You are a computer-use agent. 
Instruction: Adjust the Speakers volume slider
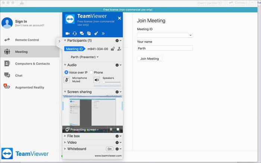(x=111, y=82)
